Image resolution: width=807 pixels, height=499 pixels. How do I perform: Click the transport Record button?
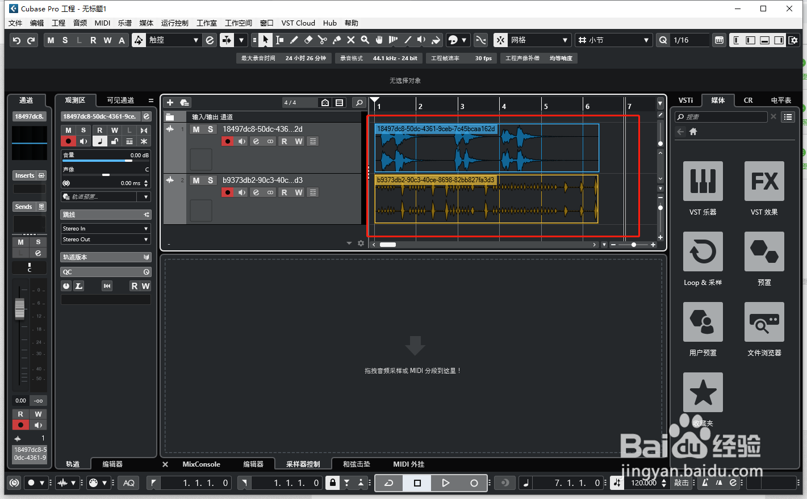pos(474,483)
